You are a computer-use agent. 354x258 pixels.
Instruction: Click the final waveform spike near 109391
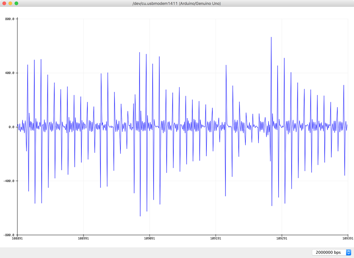point(344,85)
